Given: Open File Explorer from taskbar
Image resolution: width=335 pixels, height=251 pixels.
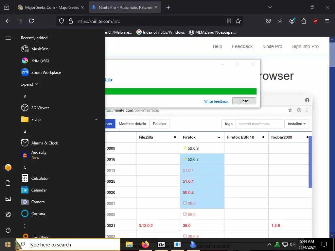Looking at the screenshot, I should [129, 244].
